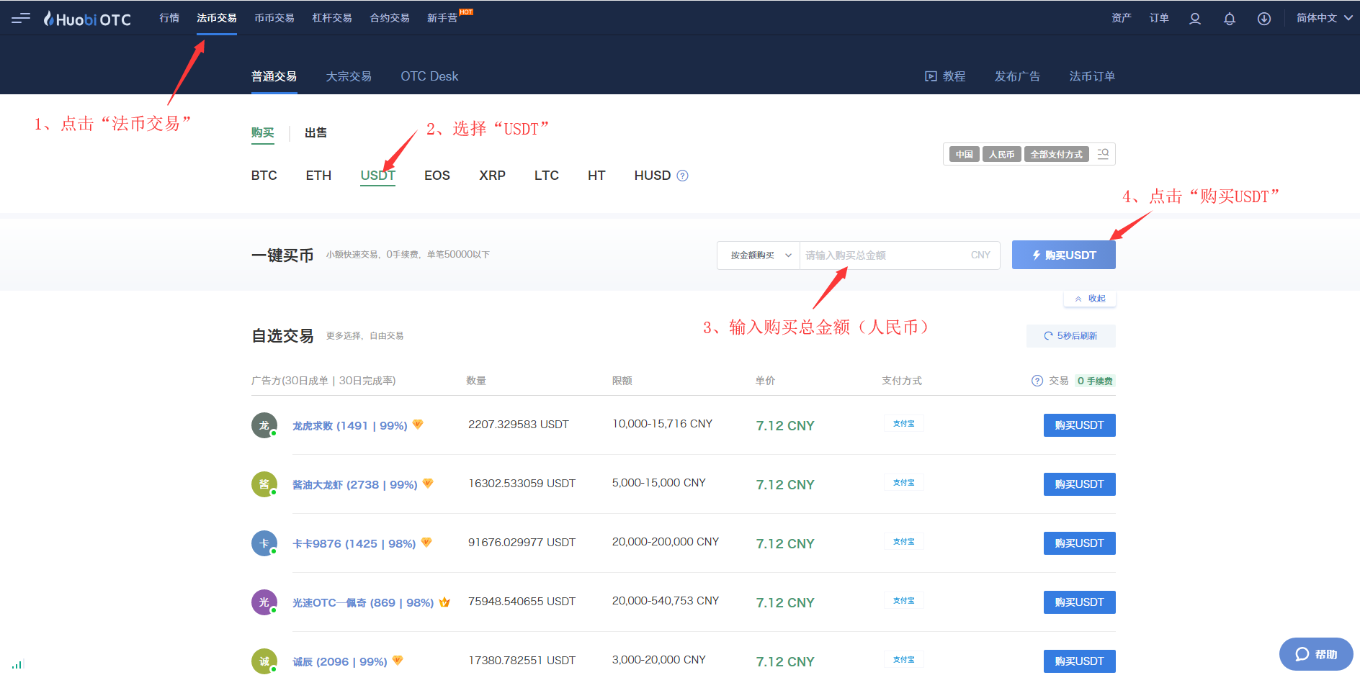Image resolution: width=1360 pixels, height=675 pixels.
Task: Click the 全部支付方式 filter tag
Action: tap(1057, 154)
